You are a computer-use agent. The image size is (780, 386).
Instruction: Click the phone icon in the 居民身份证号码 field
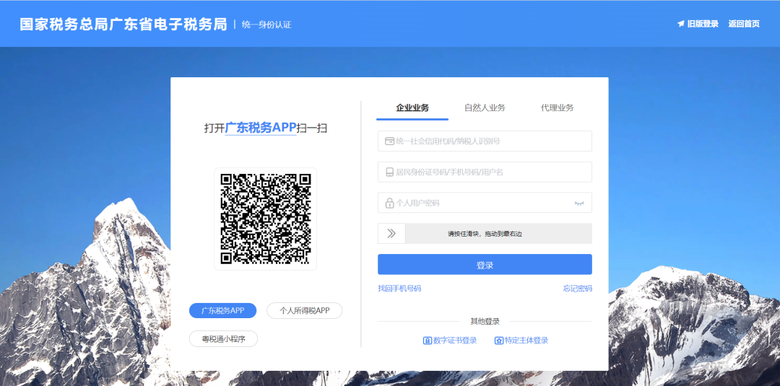pyautogui.click(x=389, y=172)
